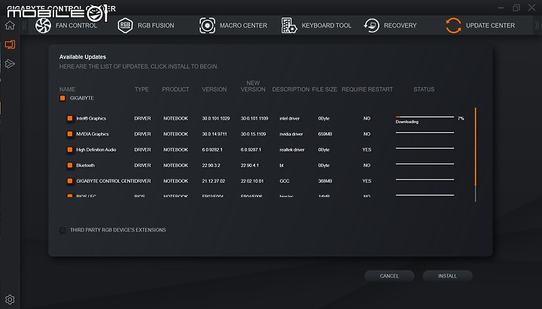The width and height of the screenshot is (542, 309).
Task: Click the 7% progress value
Action: click(461, 119)
